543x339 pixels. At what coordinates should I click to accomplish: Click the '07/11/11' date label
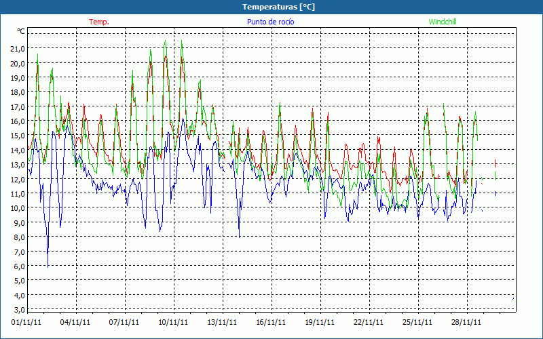[x=124, y=322]
